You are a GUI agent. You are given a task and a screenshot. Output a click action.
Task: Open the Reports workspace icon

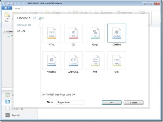pyautogui.click(x=8, y=115)
